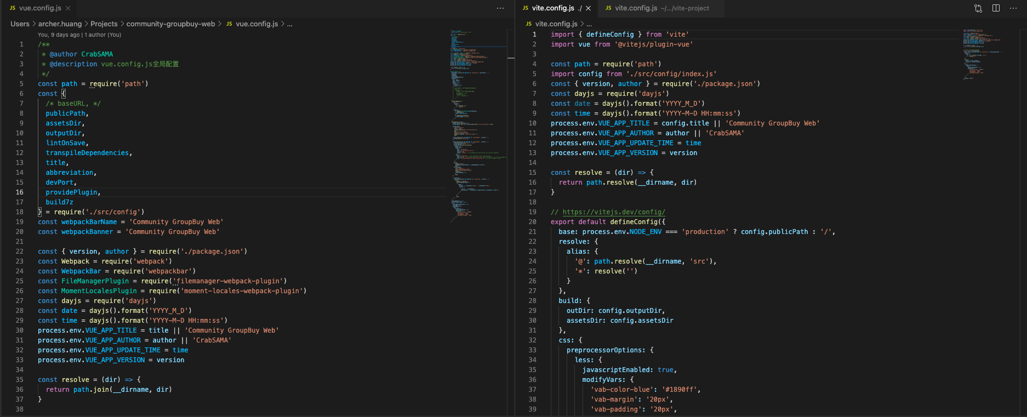Screen dimensions: 1027x417
Task: Click JS icon on active vite.config.js tab
Action: pyautogui.click(x=525, y=8)
